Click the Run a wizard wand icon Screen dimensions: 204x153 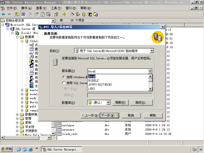(72, 14)
